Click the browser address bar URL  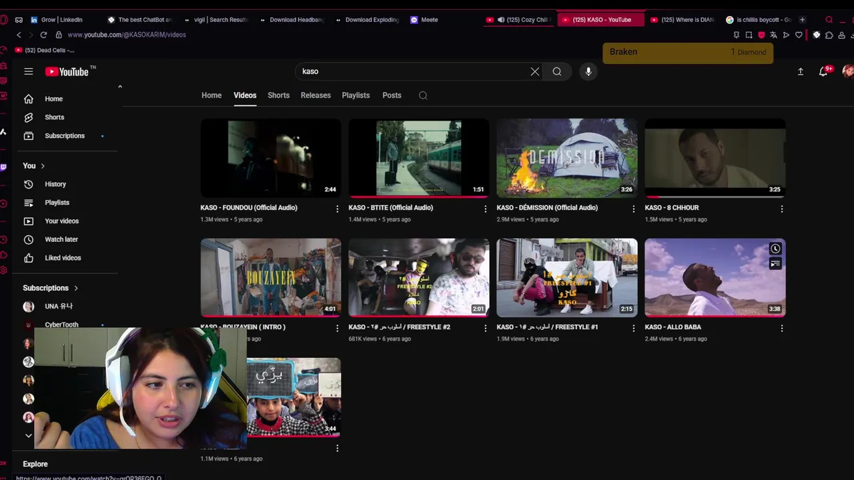[x=127, y=35]
